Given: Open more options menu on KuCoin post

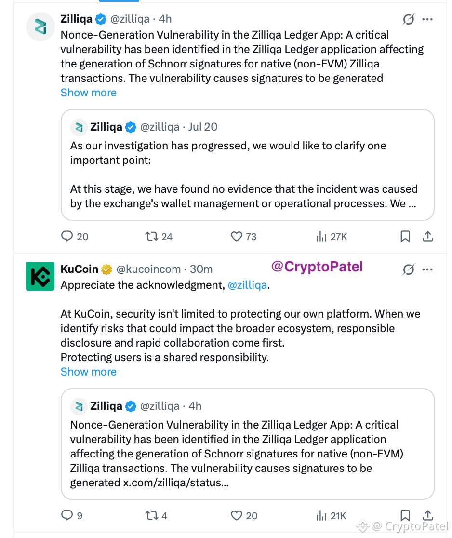Looking at the screenshot, I should click(x=427, y=269).
